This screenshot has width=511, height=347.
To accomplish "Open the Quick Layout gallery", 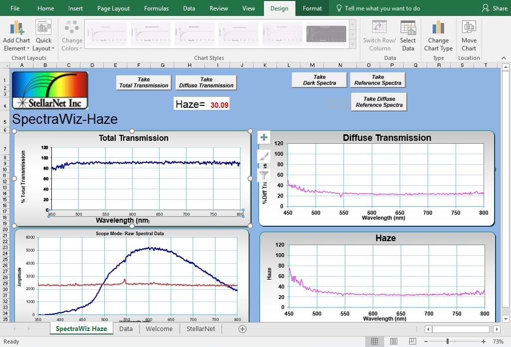I will click(44, 36).
